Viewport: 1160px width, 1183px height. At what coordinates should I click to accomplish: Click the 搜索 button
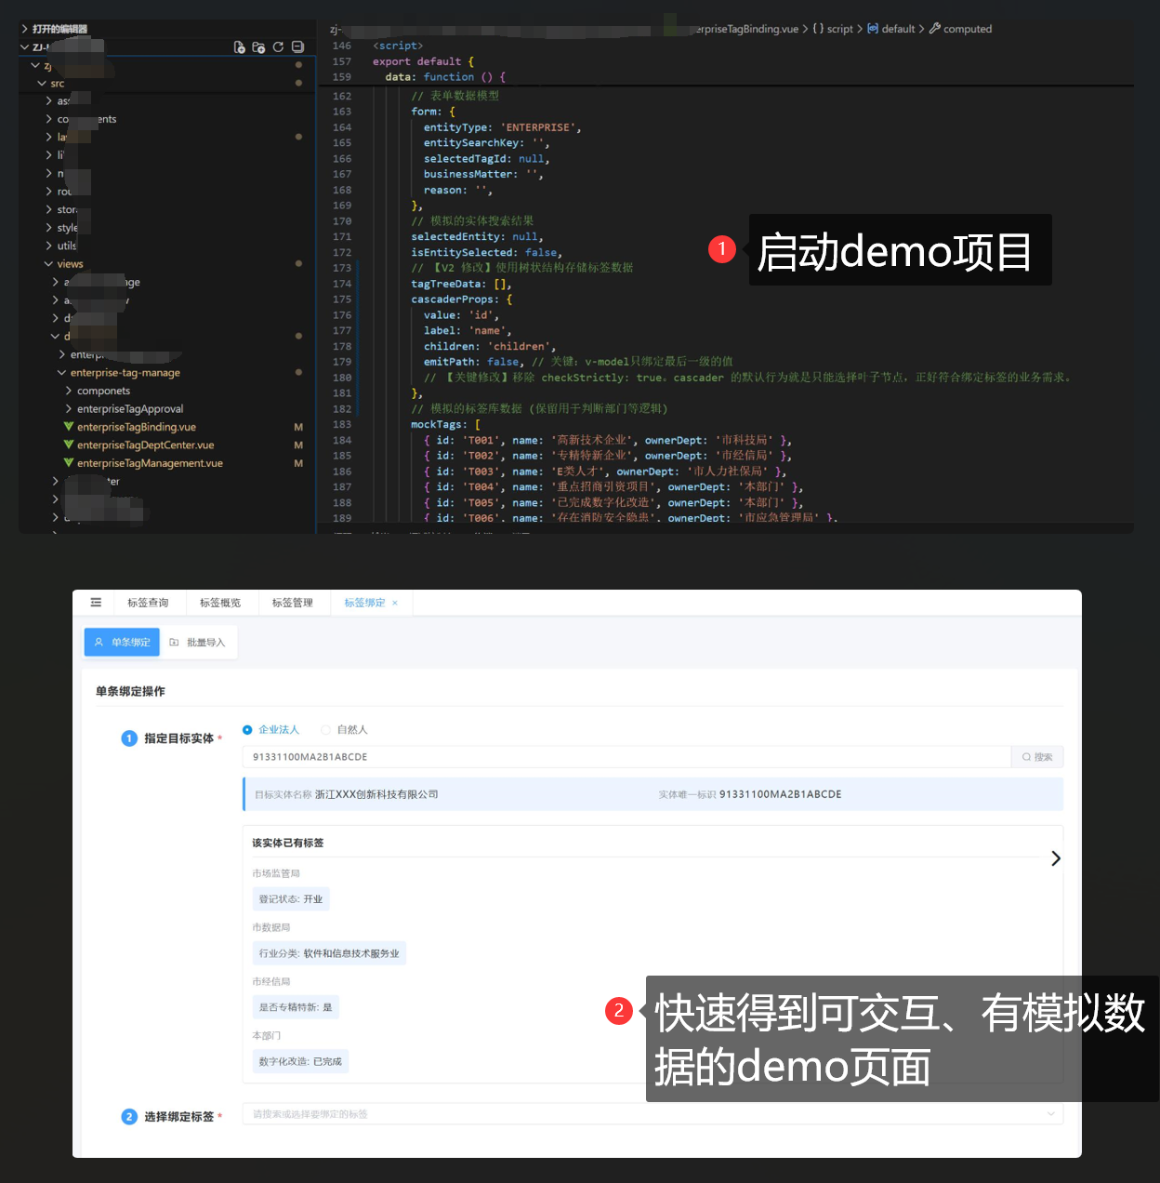[x=1037, y=757]
